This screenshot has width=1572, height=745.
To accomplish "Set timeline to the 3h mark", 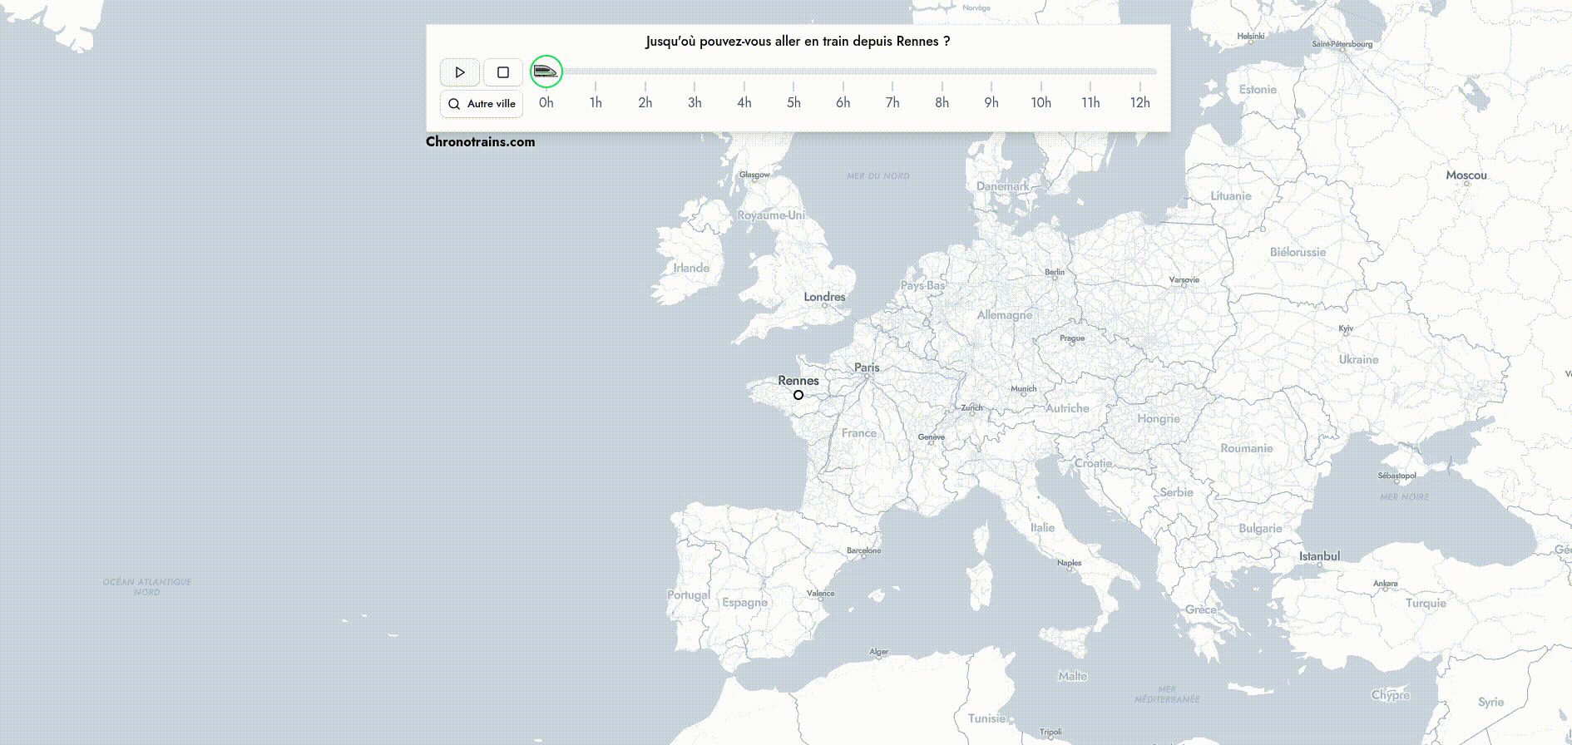I will 695,102.
